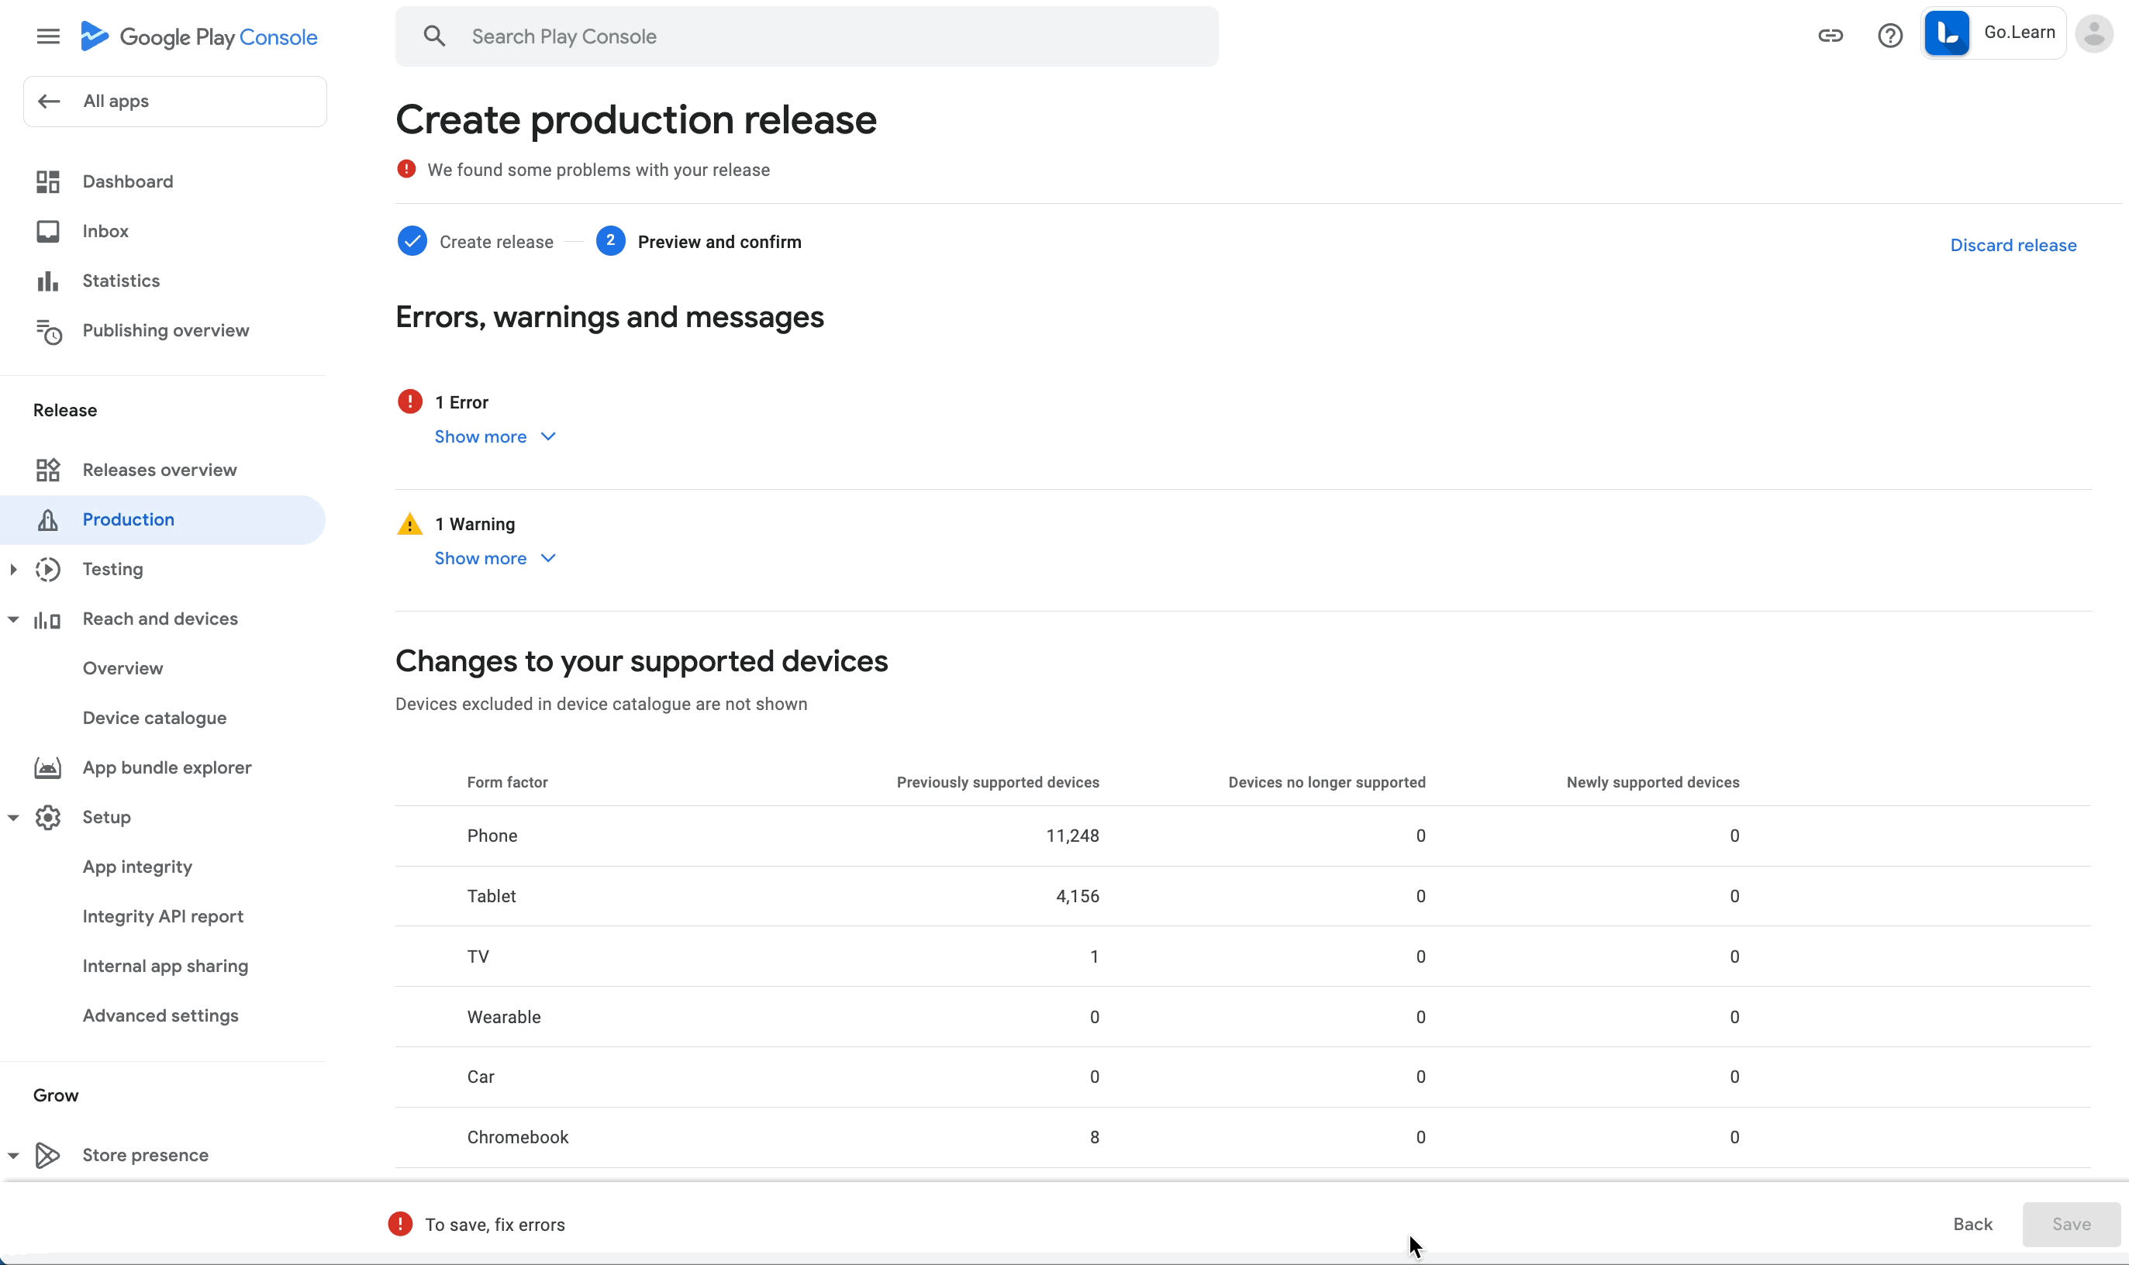Click the step 2 circle badge
The height and width of the screenshot is (1265, 2129).
coord(610,240)
